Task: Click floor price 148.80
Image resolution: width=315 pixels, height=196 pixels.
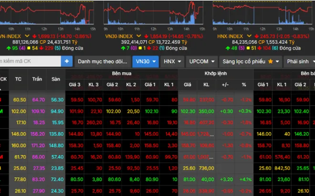Action: [x=56, y=145]
